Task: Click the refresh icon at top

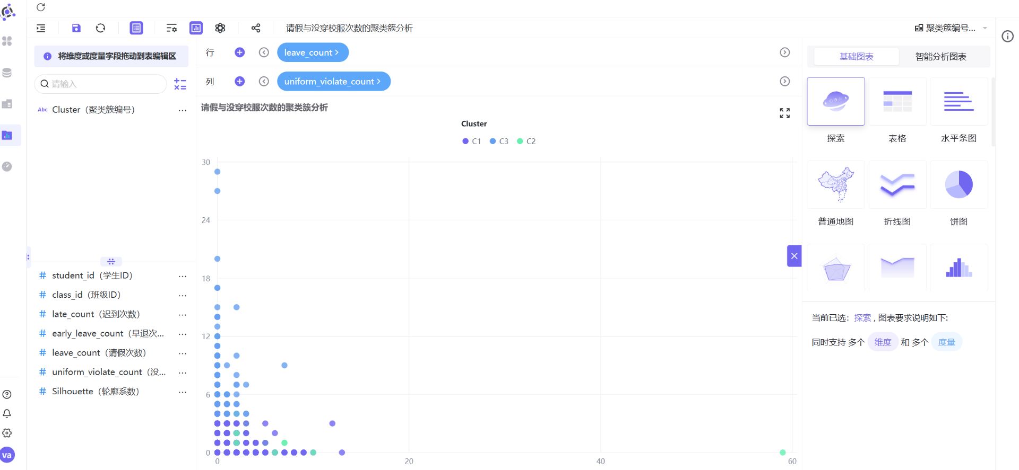Action: [x=41, y=7]
